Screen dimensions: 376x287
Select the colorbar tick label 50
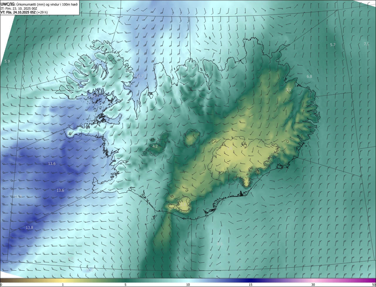tap(374, 285)
